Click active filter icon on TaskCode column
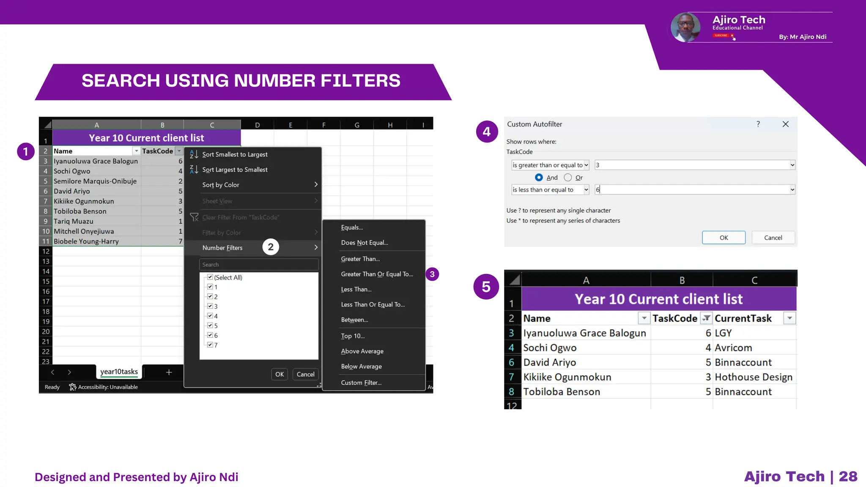 click(706, 318)
